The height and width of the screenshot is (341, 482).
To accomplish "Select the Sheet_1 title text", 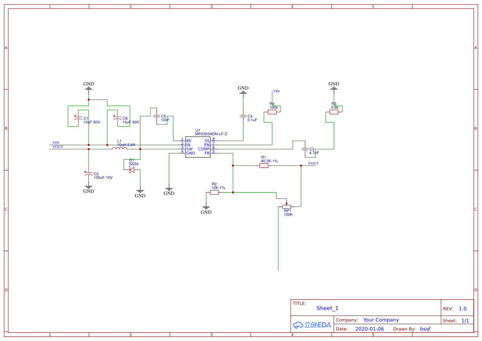I will coord(327,308).
